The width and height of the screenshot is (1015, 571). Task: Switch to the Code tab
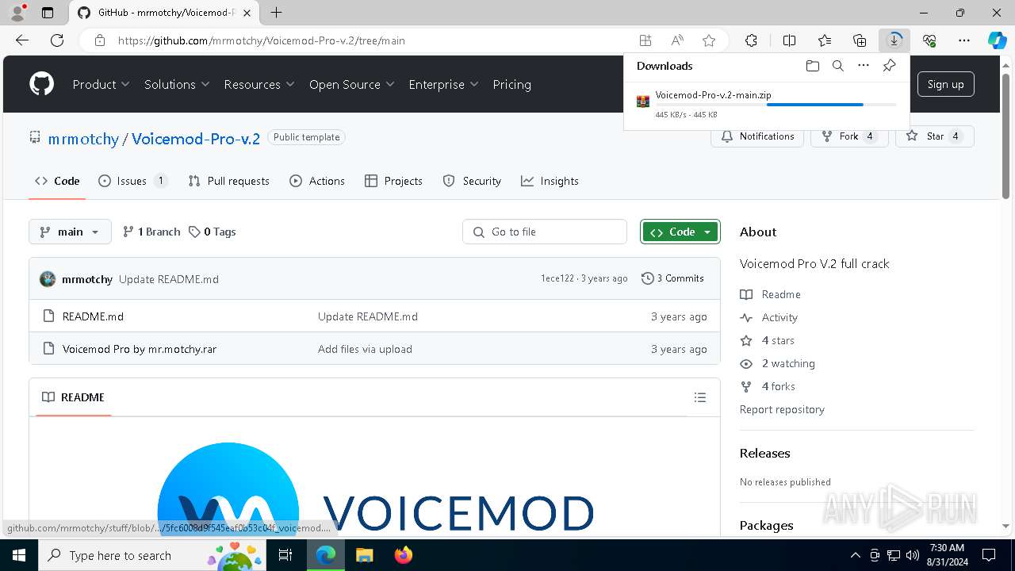[x=57, y=181]
